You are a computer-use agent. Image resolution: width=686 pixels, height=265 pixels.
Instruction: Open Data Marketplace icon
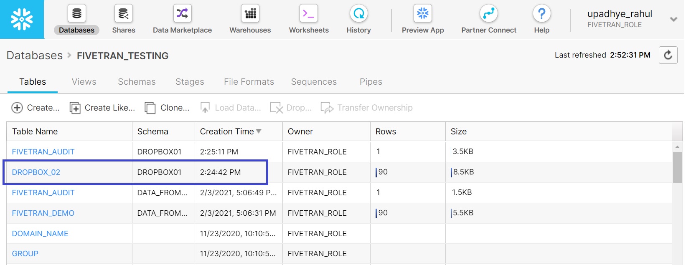point(182,13)
